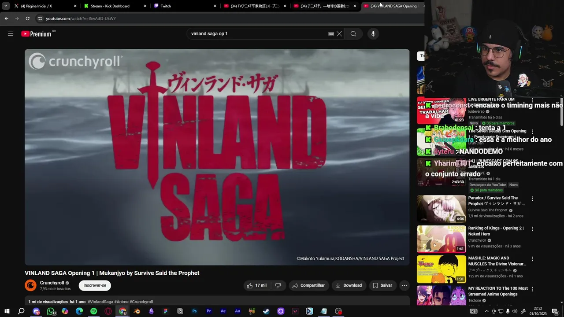564x317 pixels.
Task: Open WhatsApp from taskbar
Action: point(51,311)
